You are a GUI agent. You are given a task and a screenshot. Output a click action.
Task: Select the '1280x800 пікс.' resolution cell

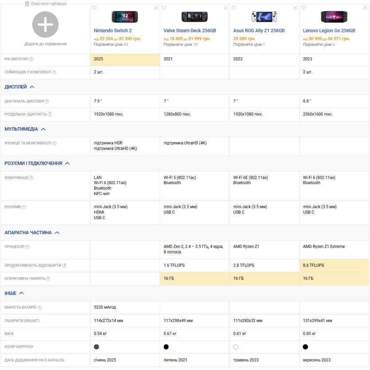coord(195,114)
